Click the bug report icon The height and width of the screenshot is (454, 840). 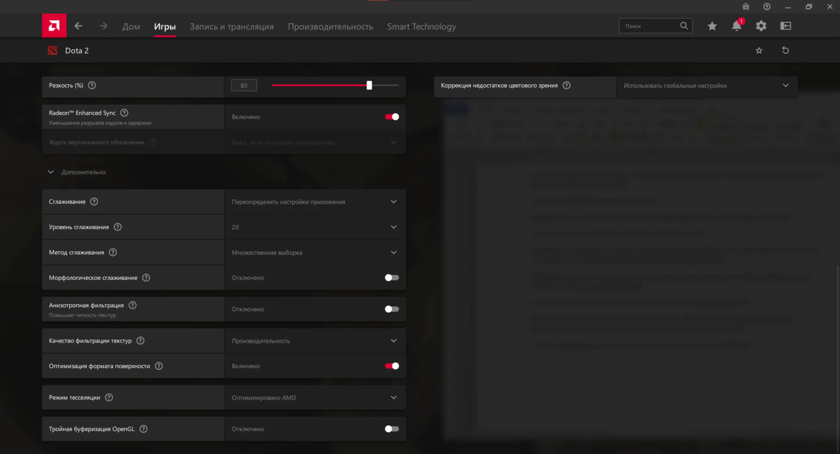(x=746, y=7)
